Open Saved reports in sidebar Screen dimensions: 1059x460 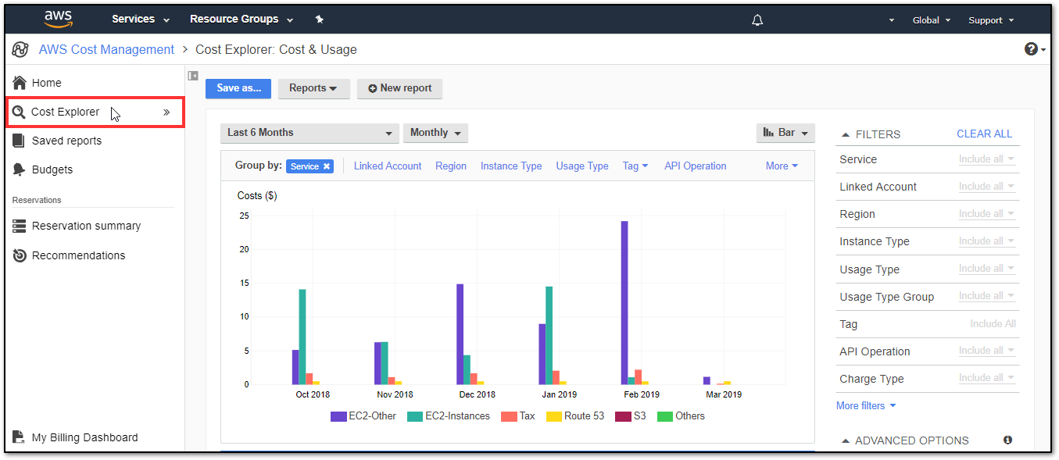coord(67,141)
